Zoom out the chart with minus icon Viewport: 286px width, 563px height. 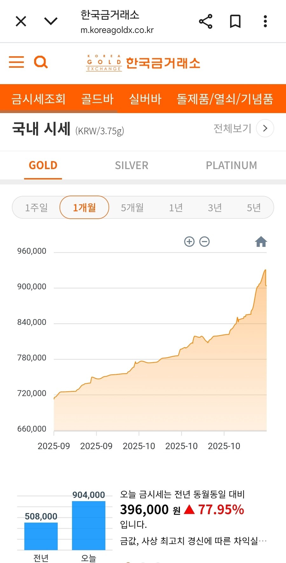coord(204,242)
